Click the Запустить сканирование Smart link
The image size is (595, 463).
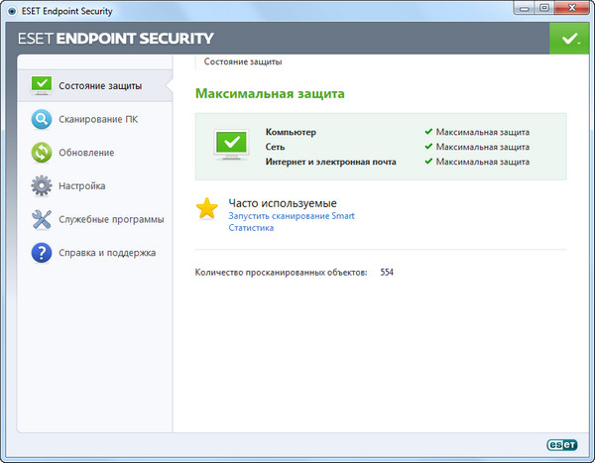(292, 215)
